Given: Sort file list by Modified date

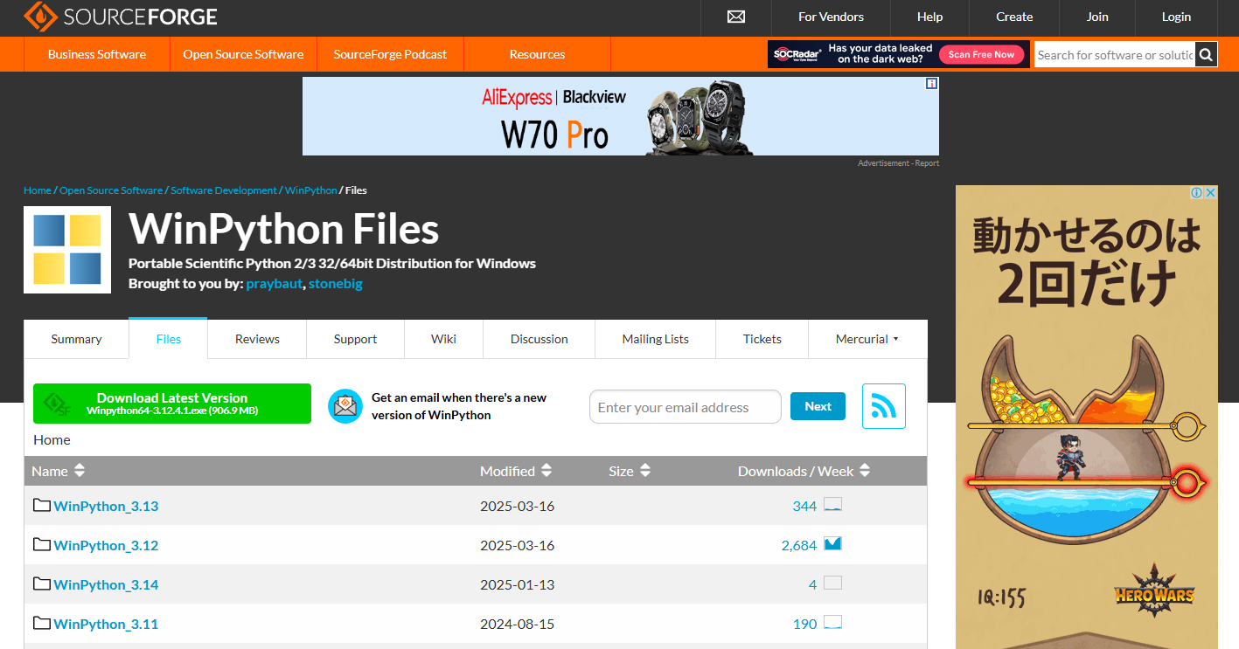Looking at the screenshot, I should point(515,471).
